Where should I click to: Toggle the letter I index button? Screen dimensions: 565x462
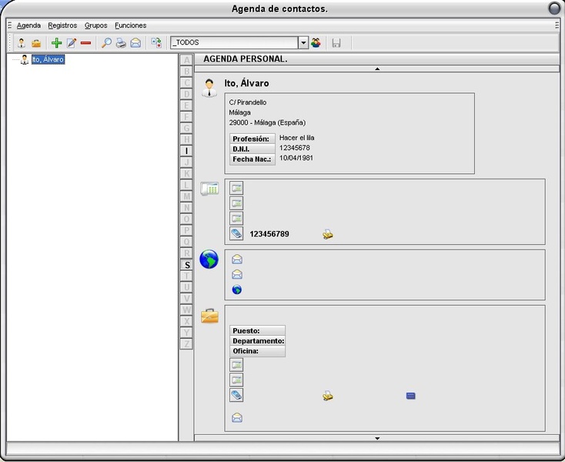(186, 151)
